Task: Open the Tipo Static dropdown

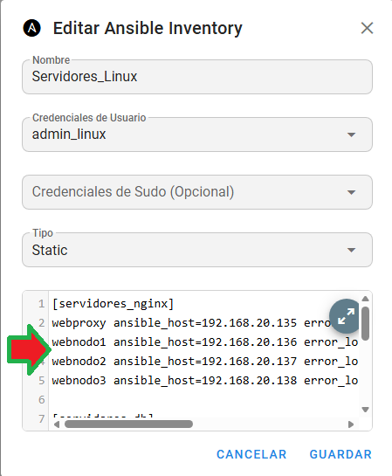Action: pos(197,250)
